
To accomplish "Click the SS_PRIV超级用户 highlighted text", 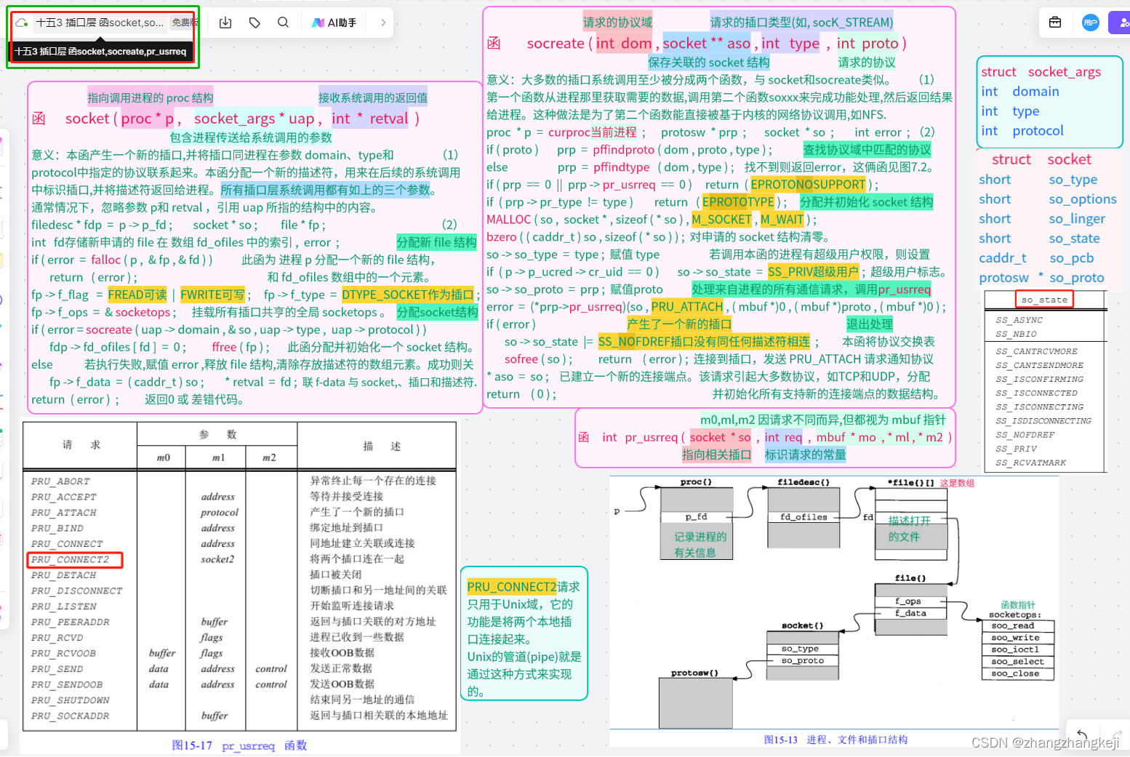I will [813, 272].
